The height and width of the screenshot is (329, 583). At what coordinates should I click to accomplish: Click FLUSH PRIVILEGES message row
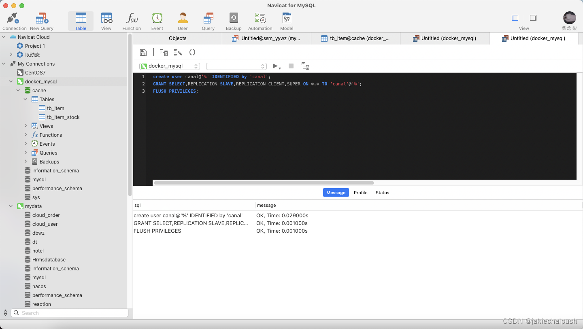[358, 231]
